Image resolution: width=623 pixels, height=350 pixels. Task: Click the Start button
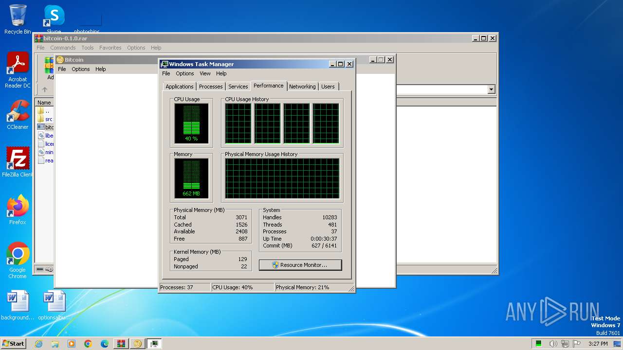[x=13, y=343]
